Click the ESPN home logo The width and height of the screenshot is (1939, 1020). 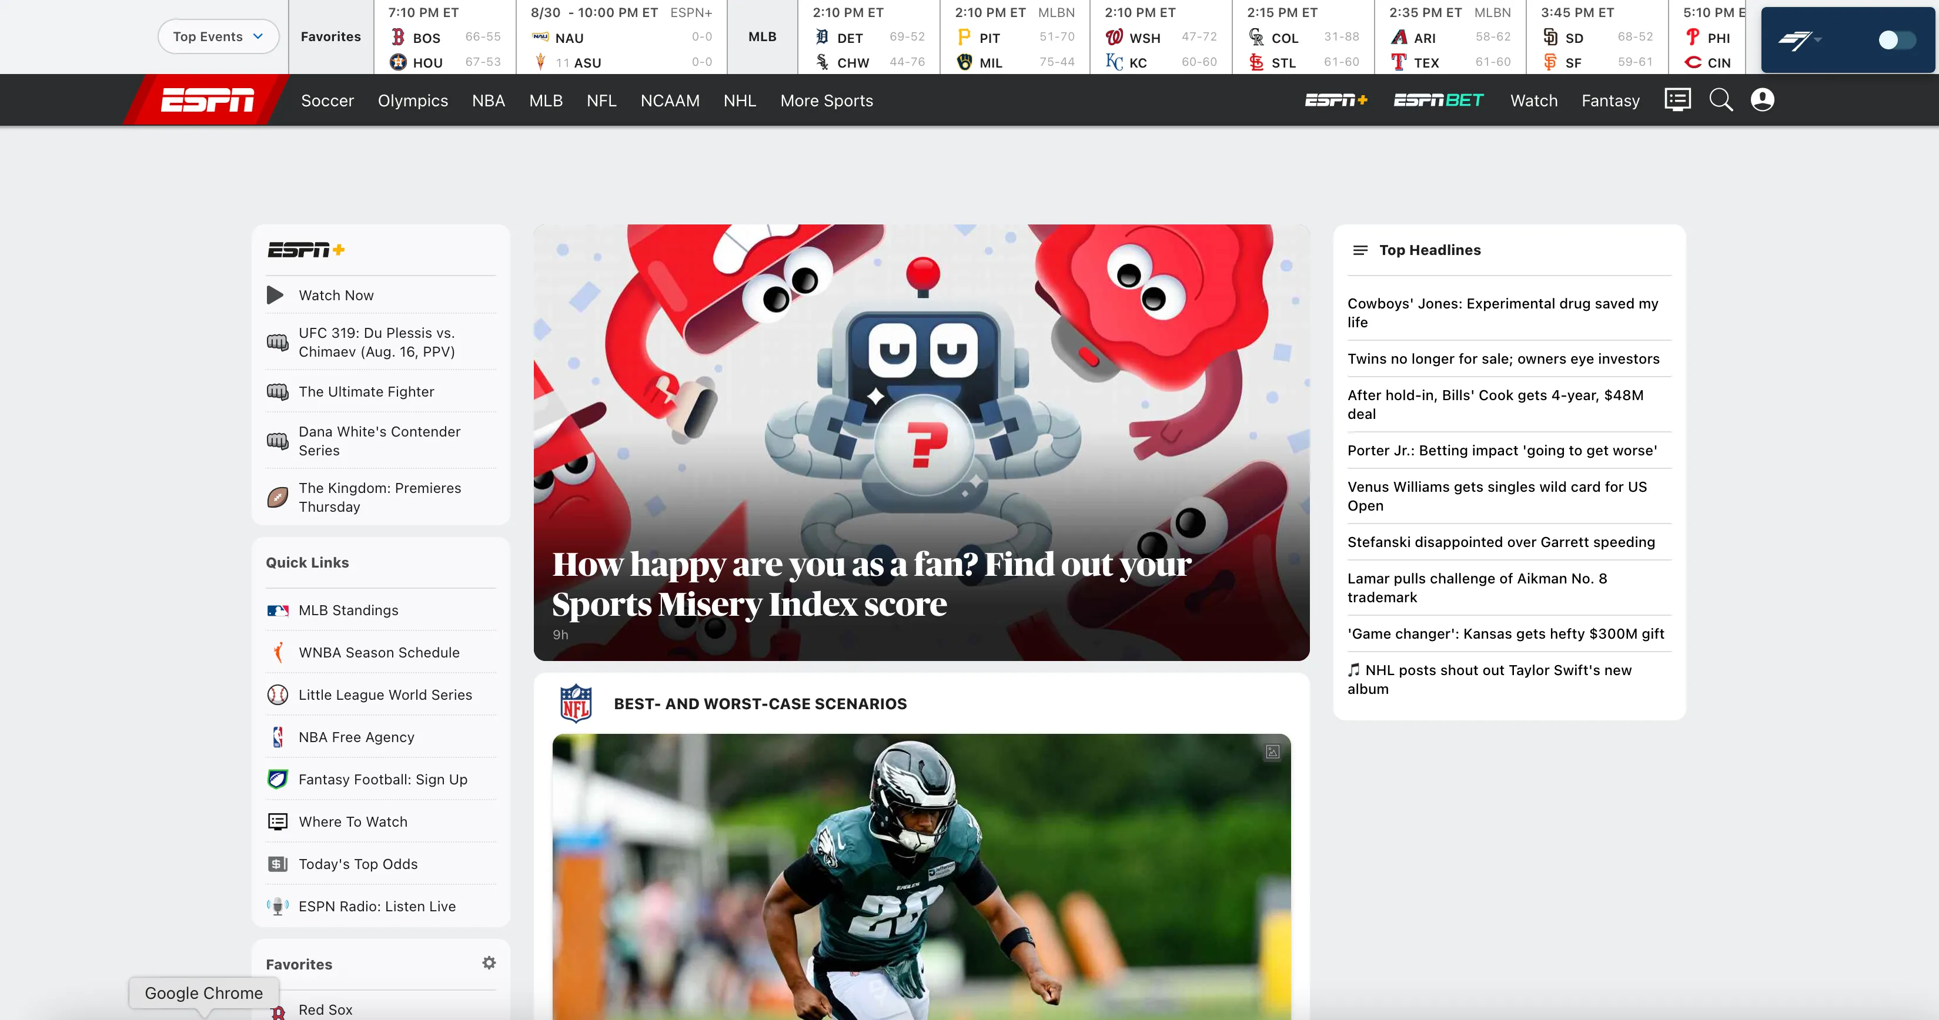pyautogui.click(x=207, y=100)
